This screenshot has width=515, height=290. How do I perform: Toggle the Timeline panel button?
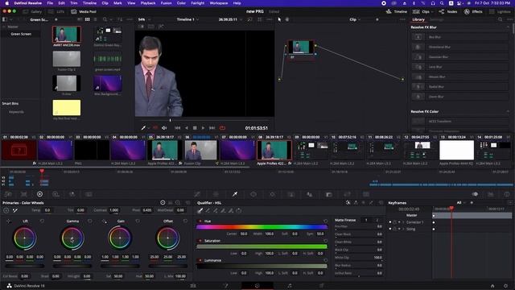pyautogui.click(x=397, y=11)
